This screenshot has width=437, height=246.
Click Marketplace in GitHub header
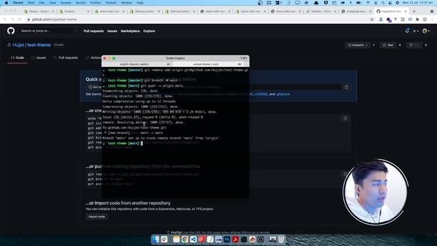click(130, 31)
